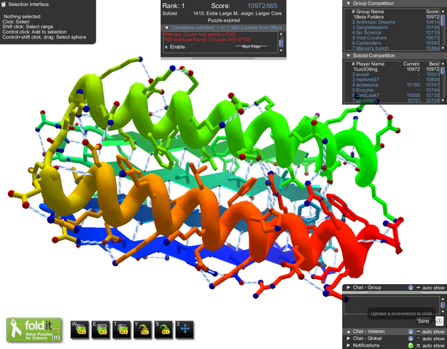Click into the chat message input field

(391, 305)
